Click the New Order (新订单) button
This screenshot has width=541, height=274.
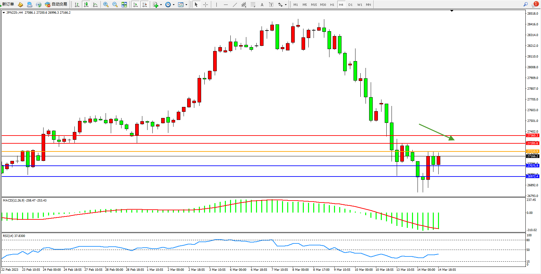8,4
